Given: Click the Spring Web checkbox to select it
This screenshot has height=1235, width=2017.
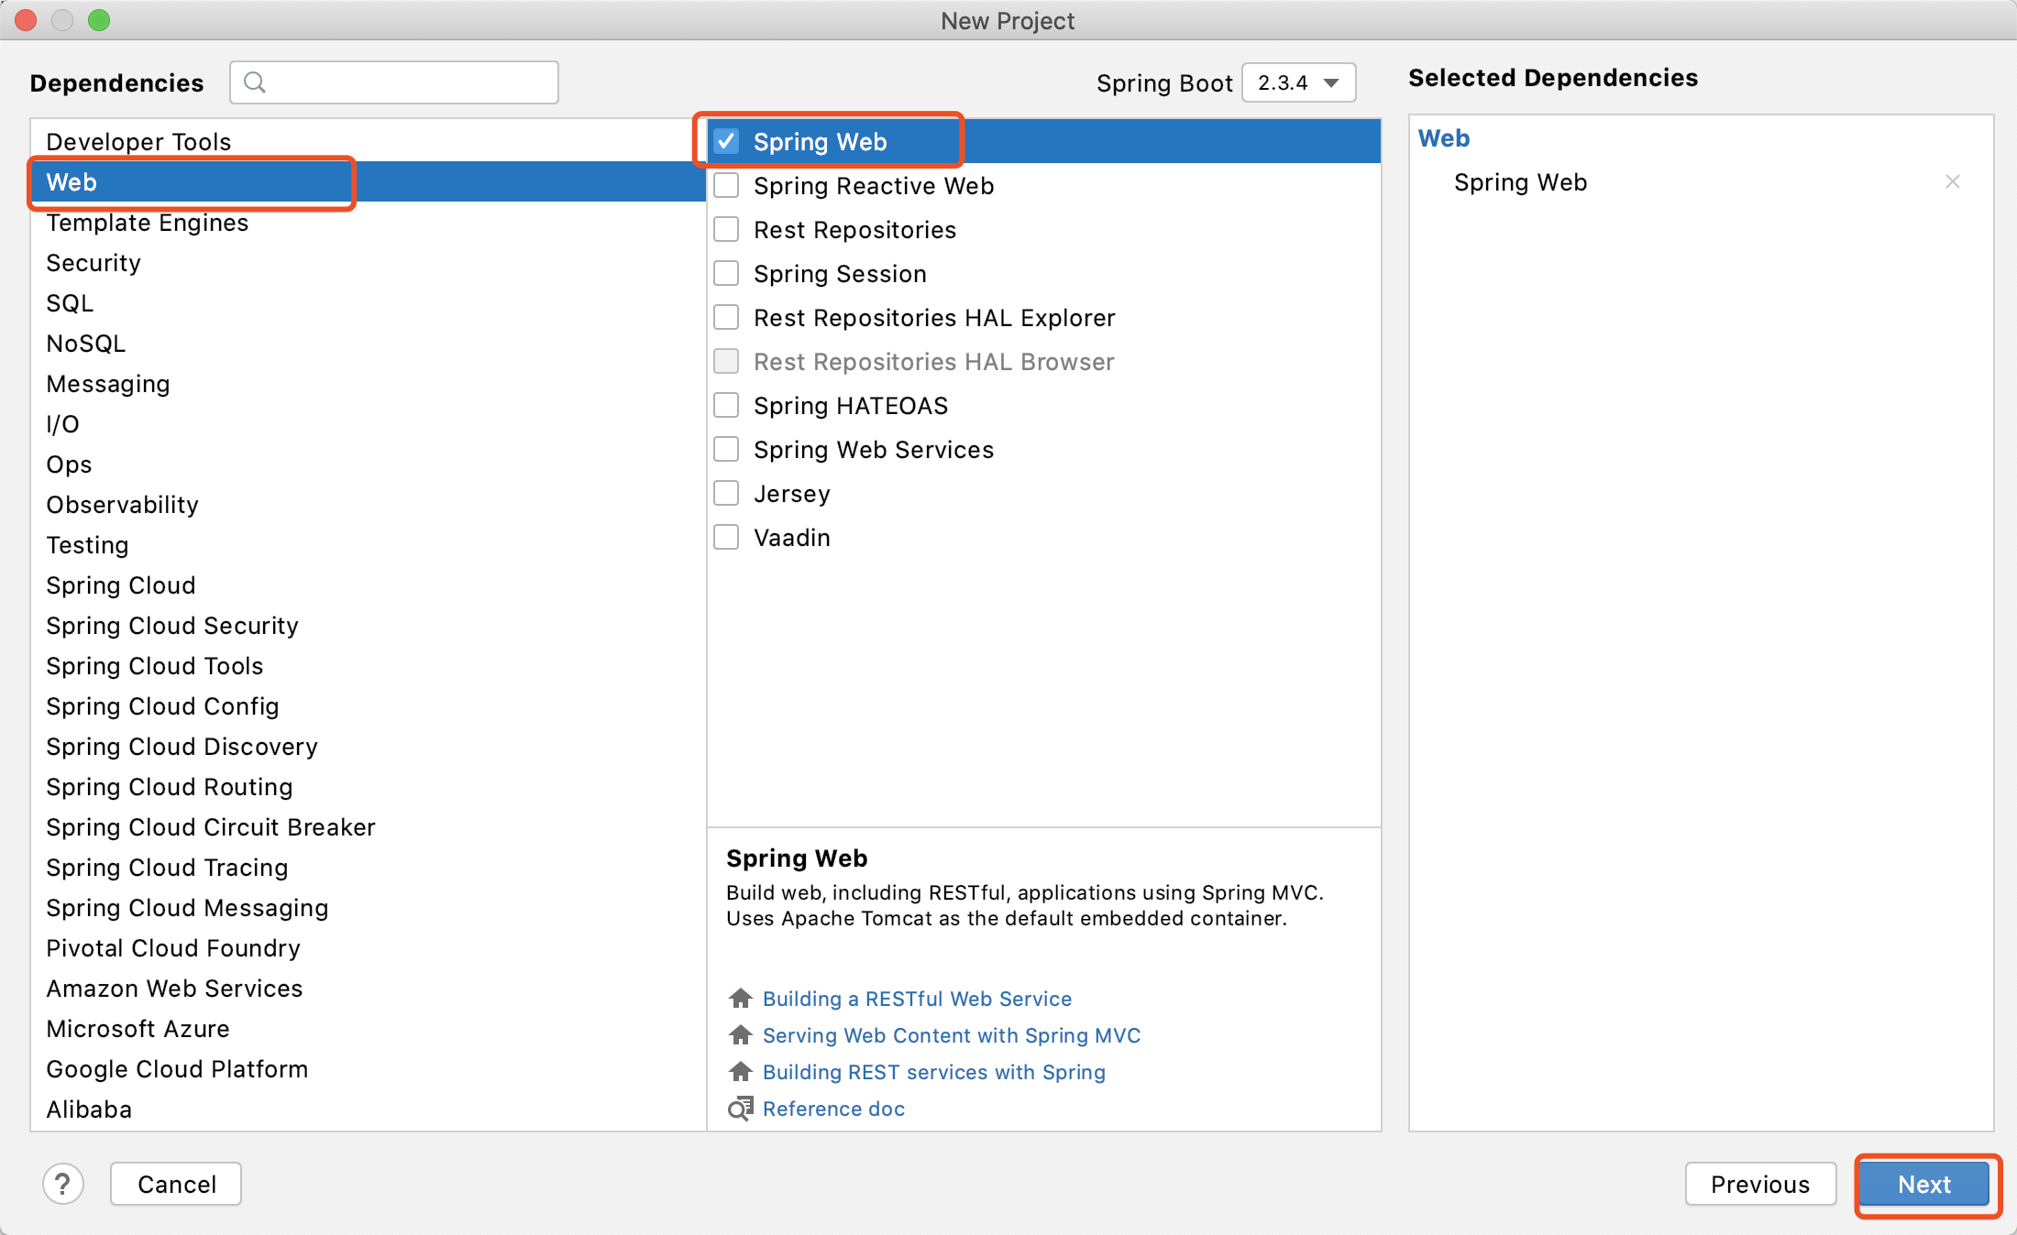Looking at the screenshot, I should [729, 139].
